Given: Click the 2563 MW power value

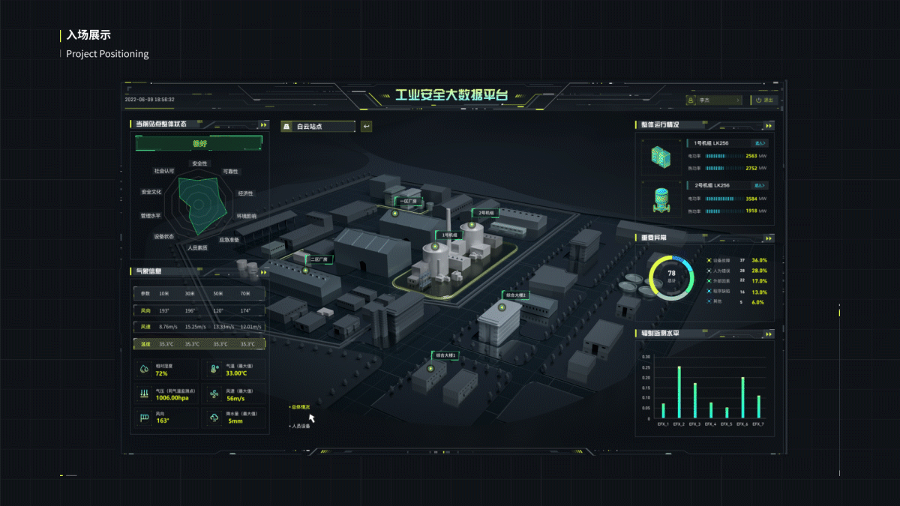Looking at the screenshot, I should (x=751, y=156).
